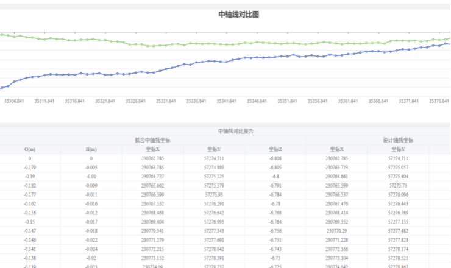Select the axis value 35341.841
Image resolution: width=451 pixels, height=268 pixels.
226,101
